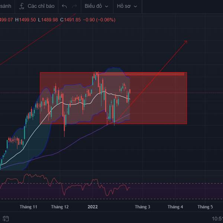Click the fx indicators icon

(22, 6)
